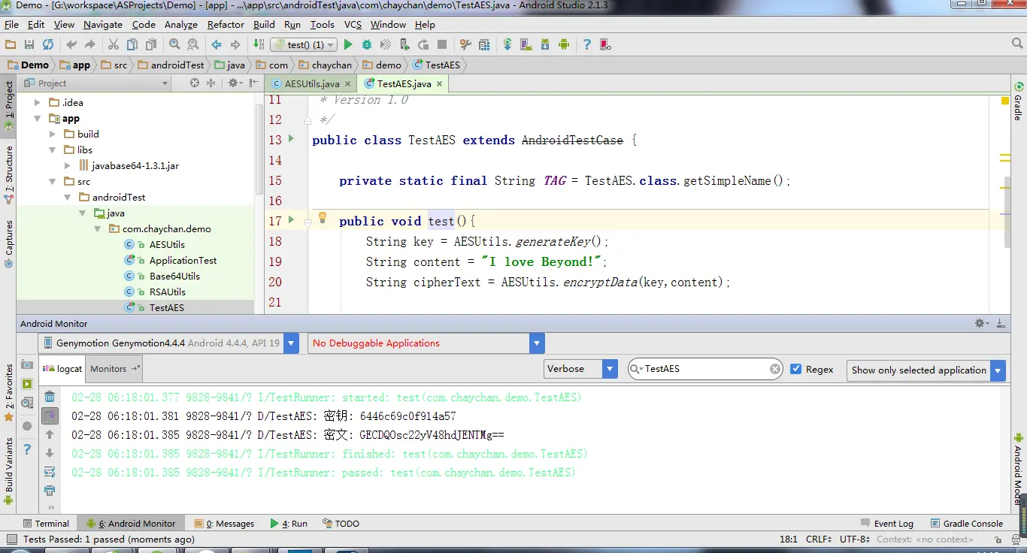Click the Save All floppy icon
This screenshot has height=553, width=1027.
29,44
